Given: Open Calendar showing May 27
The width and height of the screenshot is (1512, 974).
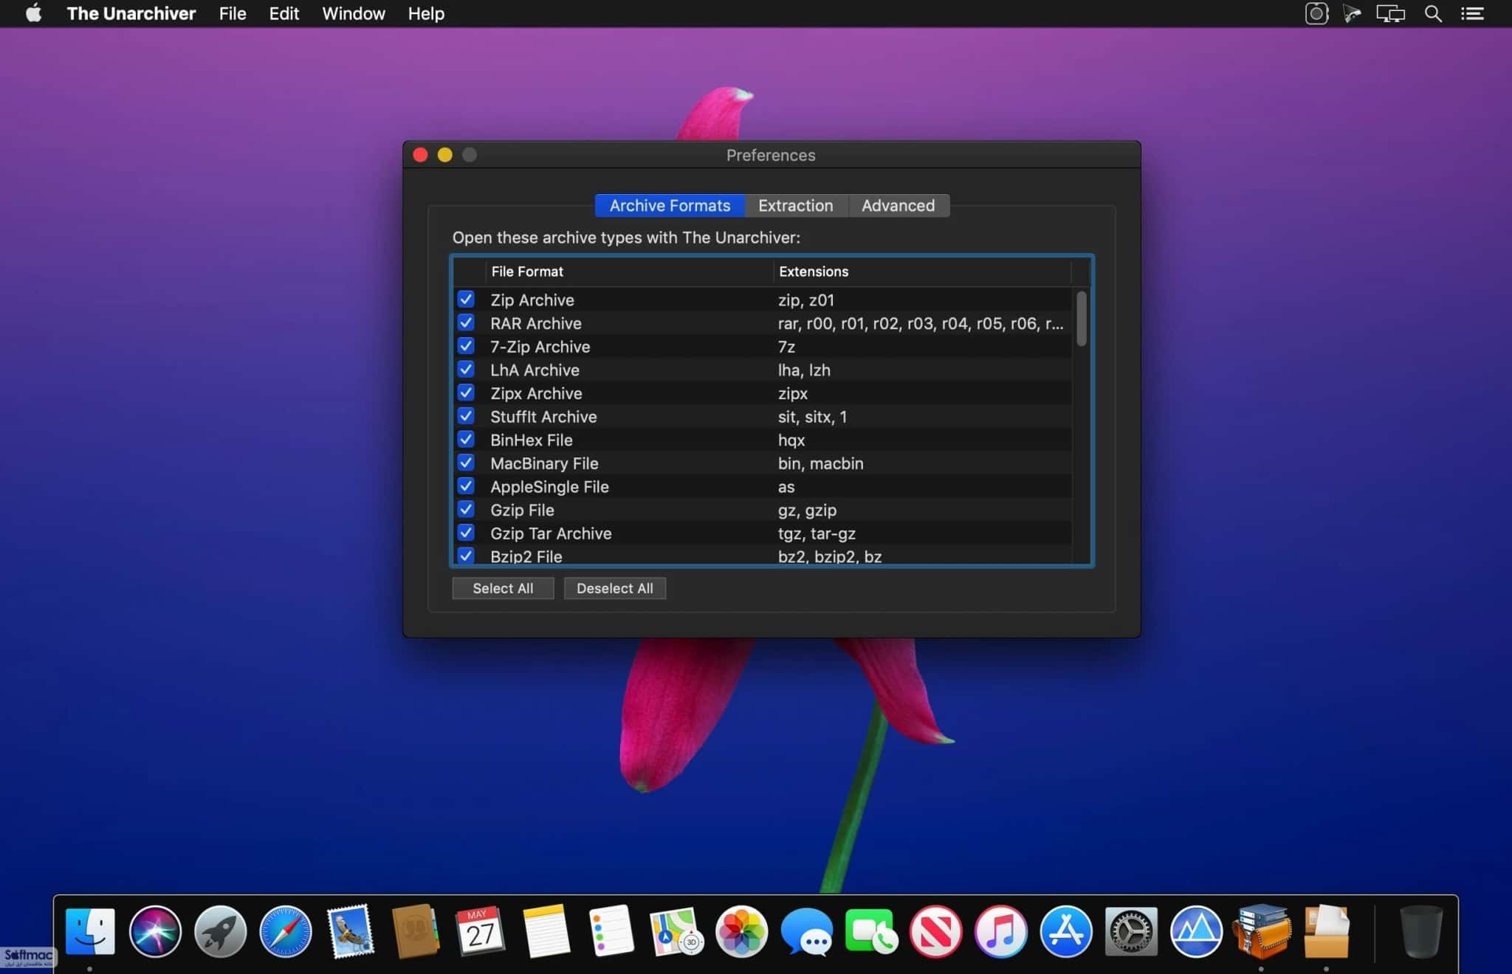Looking at the screenshot, I should click(481, 931).
